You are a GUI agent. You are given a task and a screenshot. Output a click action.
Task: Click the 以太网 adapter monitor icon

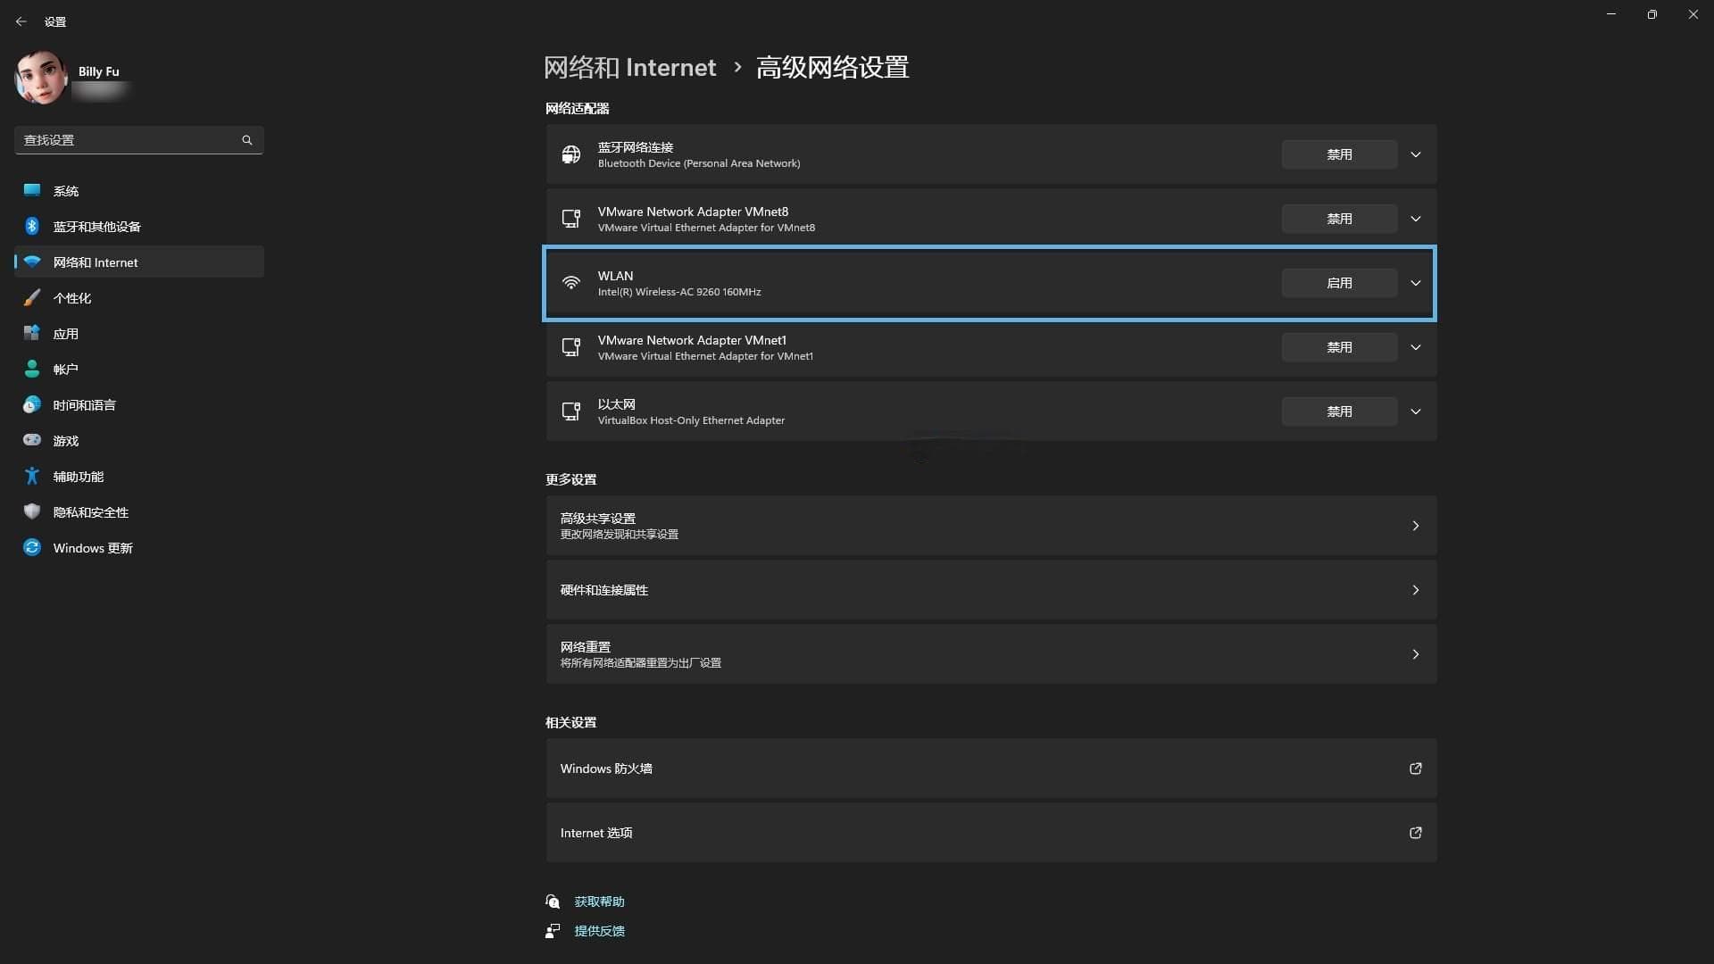pyautogui.click(x=571, y=411)
